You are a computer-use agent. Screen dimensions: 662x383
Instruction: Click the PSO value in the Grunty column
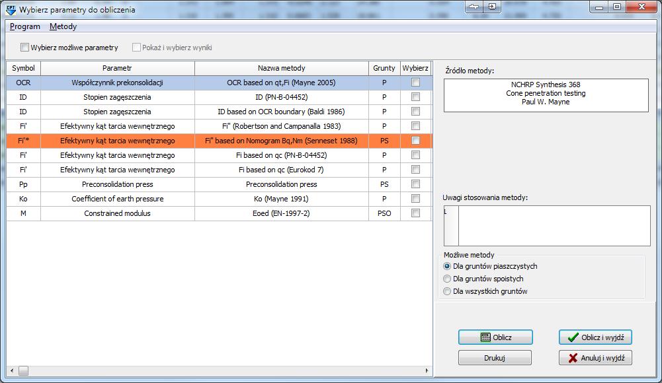(384, 213)
